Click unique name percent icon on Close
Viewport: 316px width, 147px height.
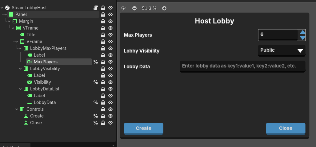pos(96,123)
